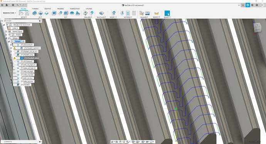
Task: Switch to the FABRICATION tab
Action: pos(75,8)
